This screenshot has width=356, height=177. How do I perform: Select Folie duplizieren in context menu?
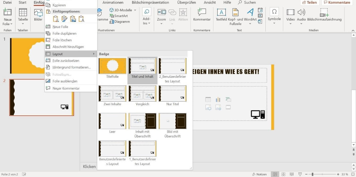[x=71, y=33]
